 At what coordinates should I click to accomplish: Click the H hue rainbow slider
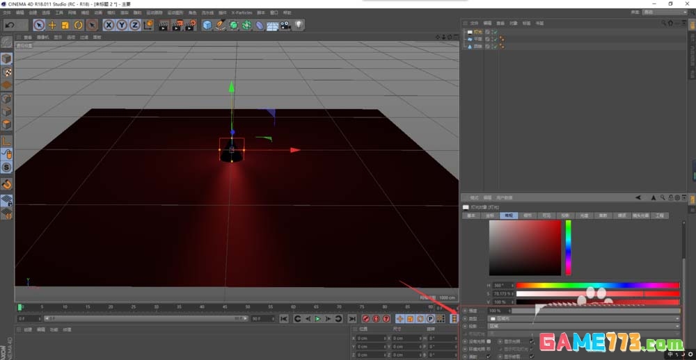pos(597,286)
